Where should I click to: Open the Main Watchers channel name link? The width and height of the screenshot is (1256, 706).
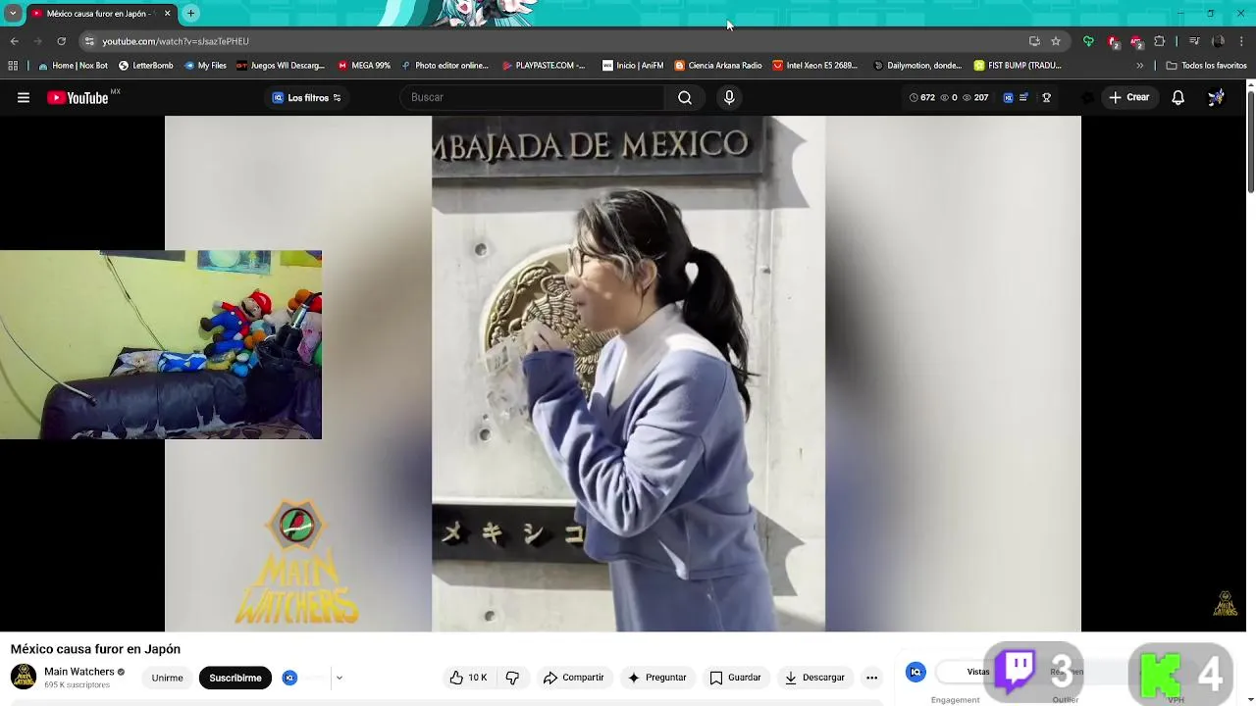pyautogui.click(x=79, y=672)
